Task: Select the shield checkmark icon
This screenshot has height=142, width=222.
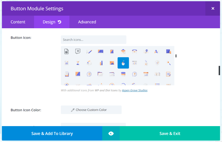Action: point(157,63)
